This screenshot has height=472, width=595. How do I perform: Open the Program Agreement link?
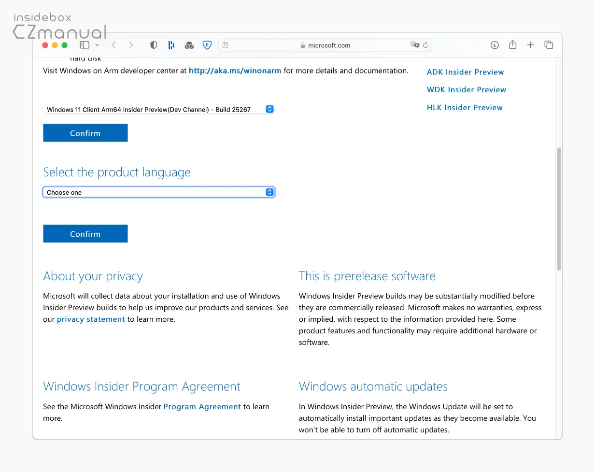point(202,407)
